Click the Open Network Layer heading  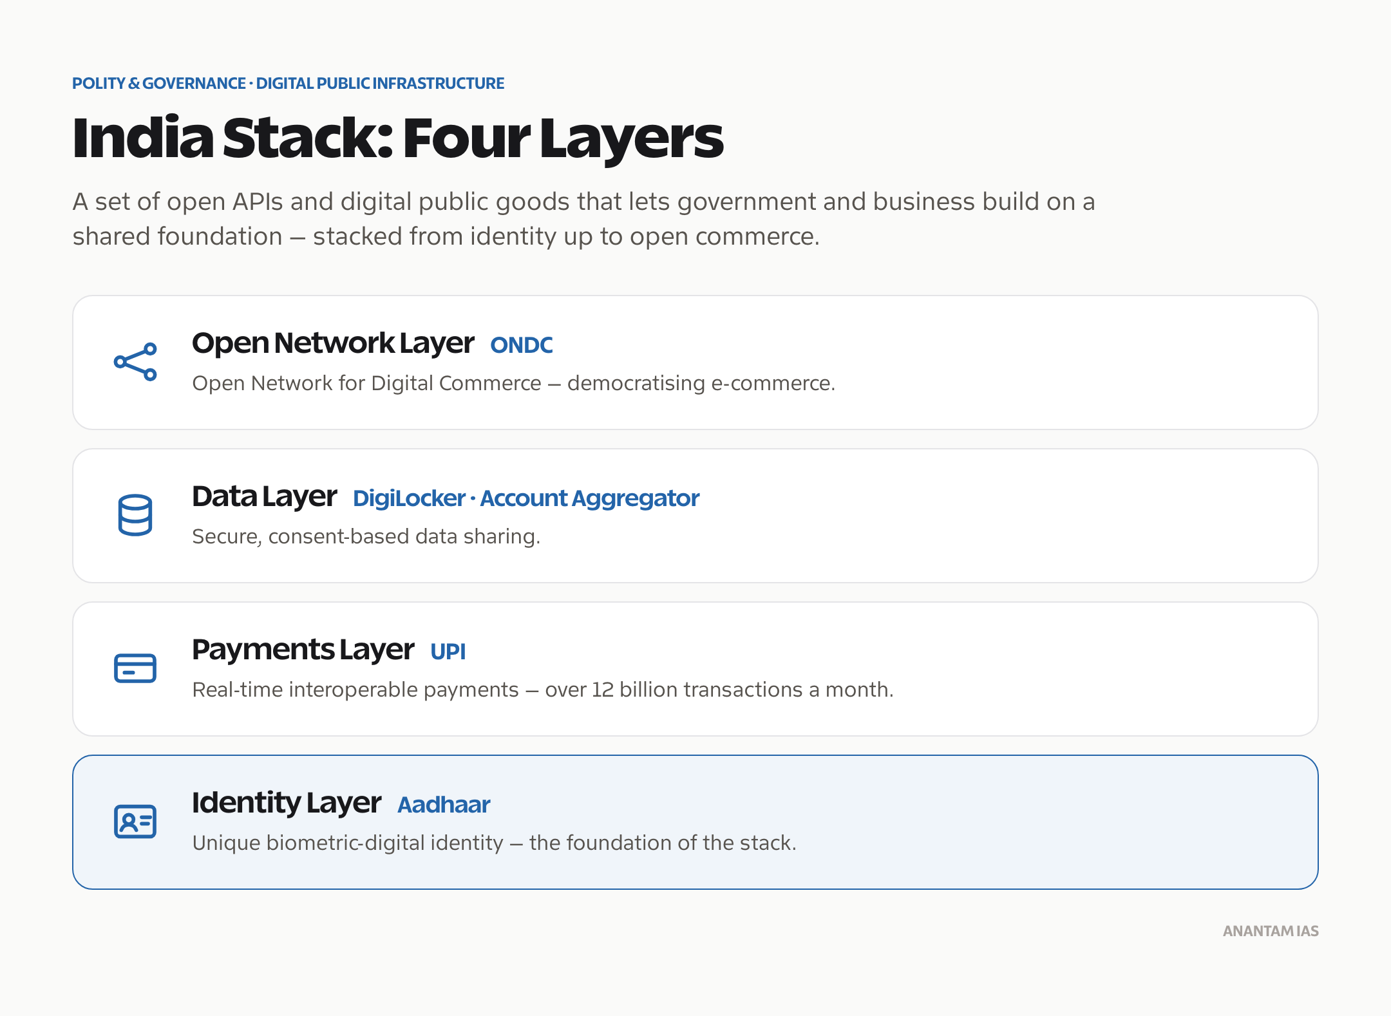click(x=333, y=343)
